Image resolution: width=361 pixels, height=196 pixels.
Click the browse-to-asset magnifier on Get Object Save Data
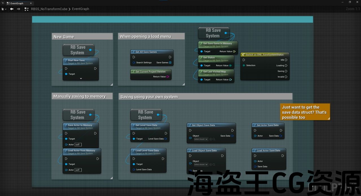pos(214,139)
